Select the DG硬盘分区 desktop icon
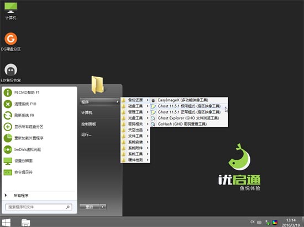 11,42
